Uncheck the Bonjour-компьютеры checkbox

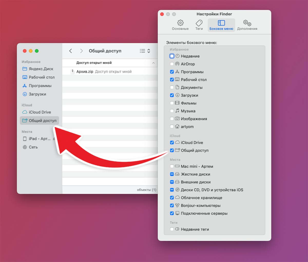[x=172, y=206]
